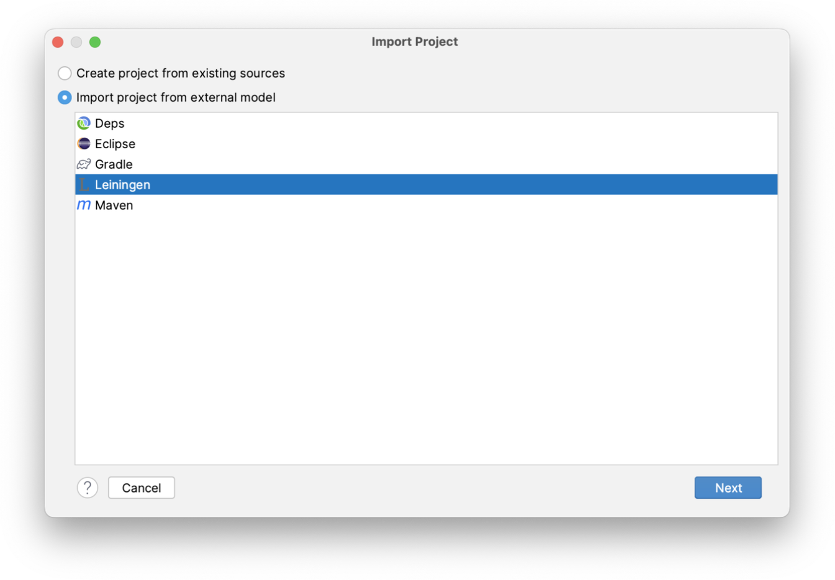Click the Leiningen icon in selected row
The height and width of the screenshot is (580, 835).
click(84, 185)
